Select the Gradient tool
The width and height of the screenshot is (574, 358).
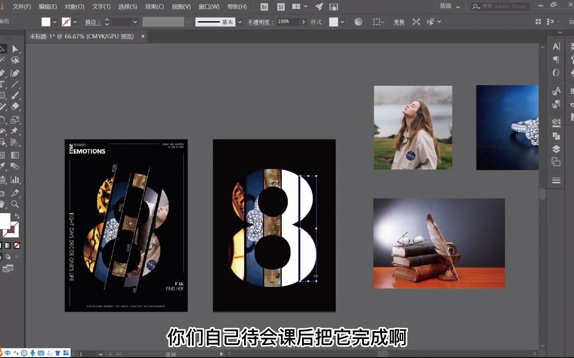(15, 154)
